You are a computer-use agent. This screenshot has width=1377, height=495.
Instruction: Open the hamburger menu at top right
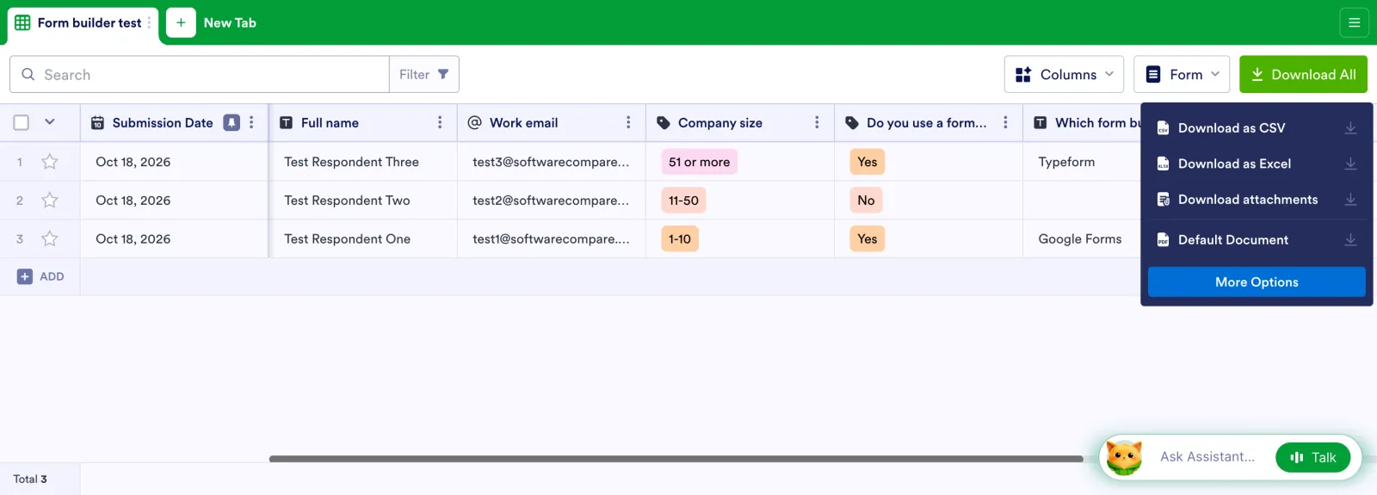(1354, 22)
